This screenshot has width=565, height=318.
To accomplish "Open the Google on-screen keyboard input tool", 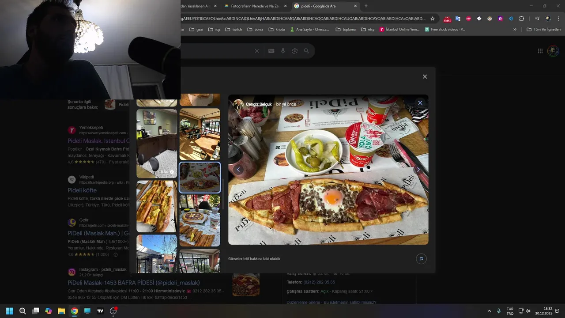I will [x=271, y=51].
